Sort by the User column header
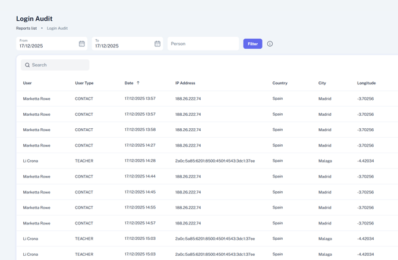398x260 pixels. click(27, 83)
